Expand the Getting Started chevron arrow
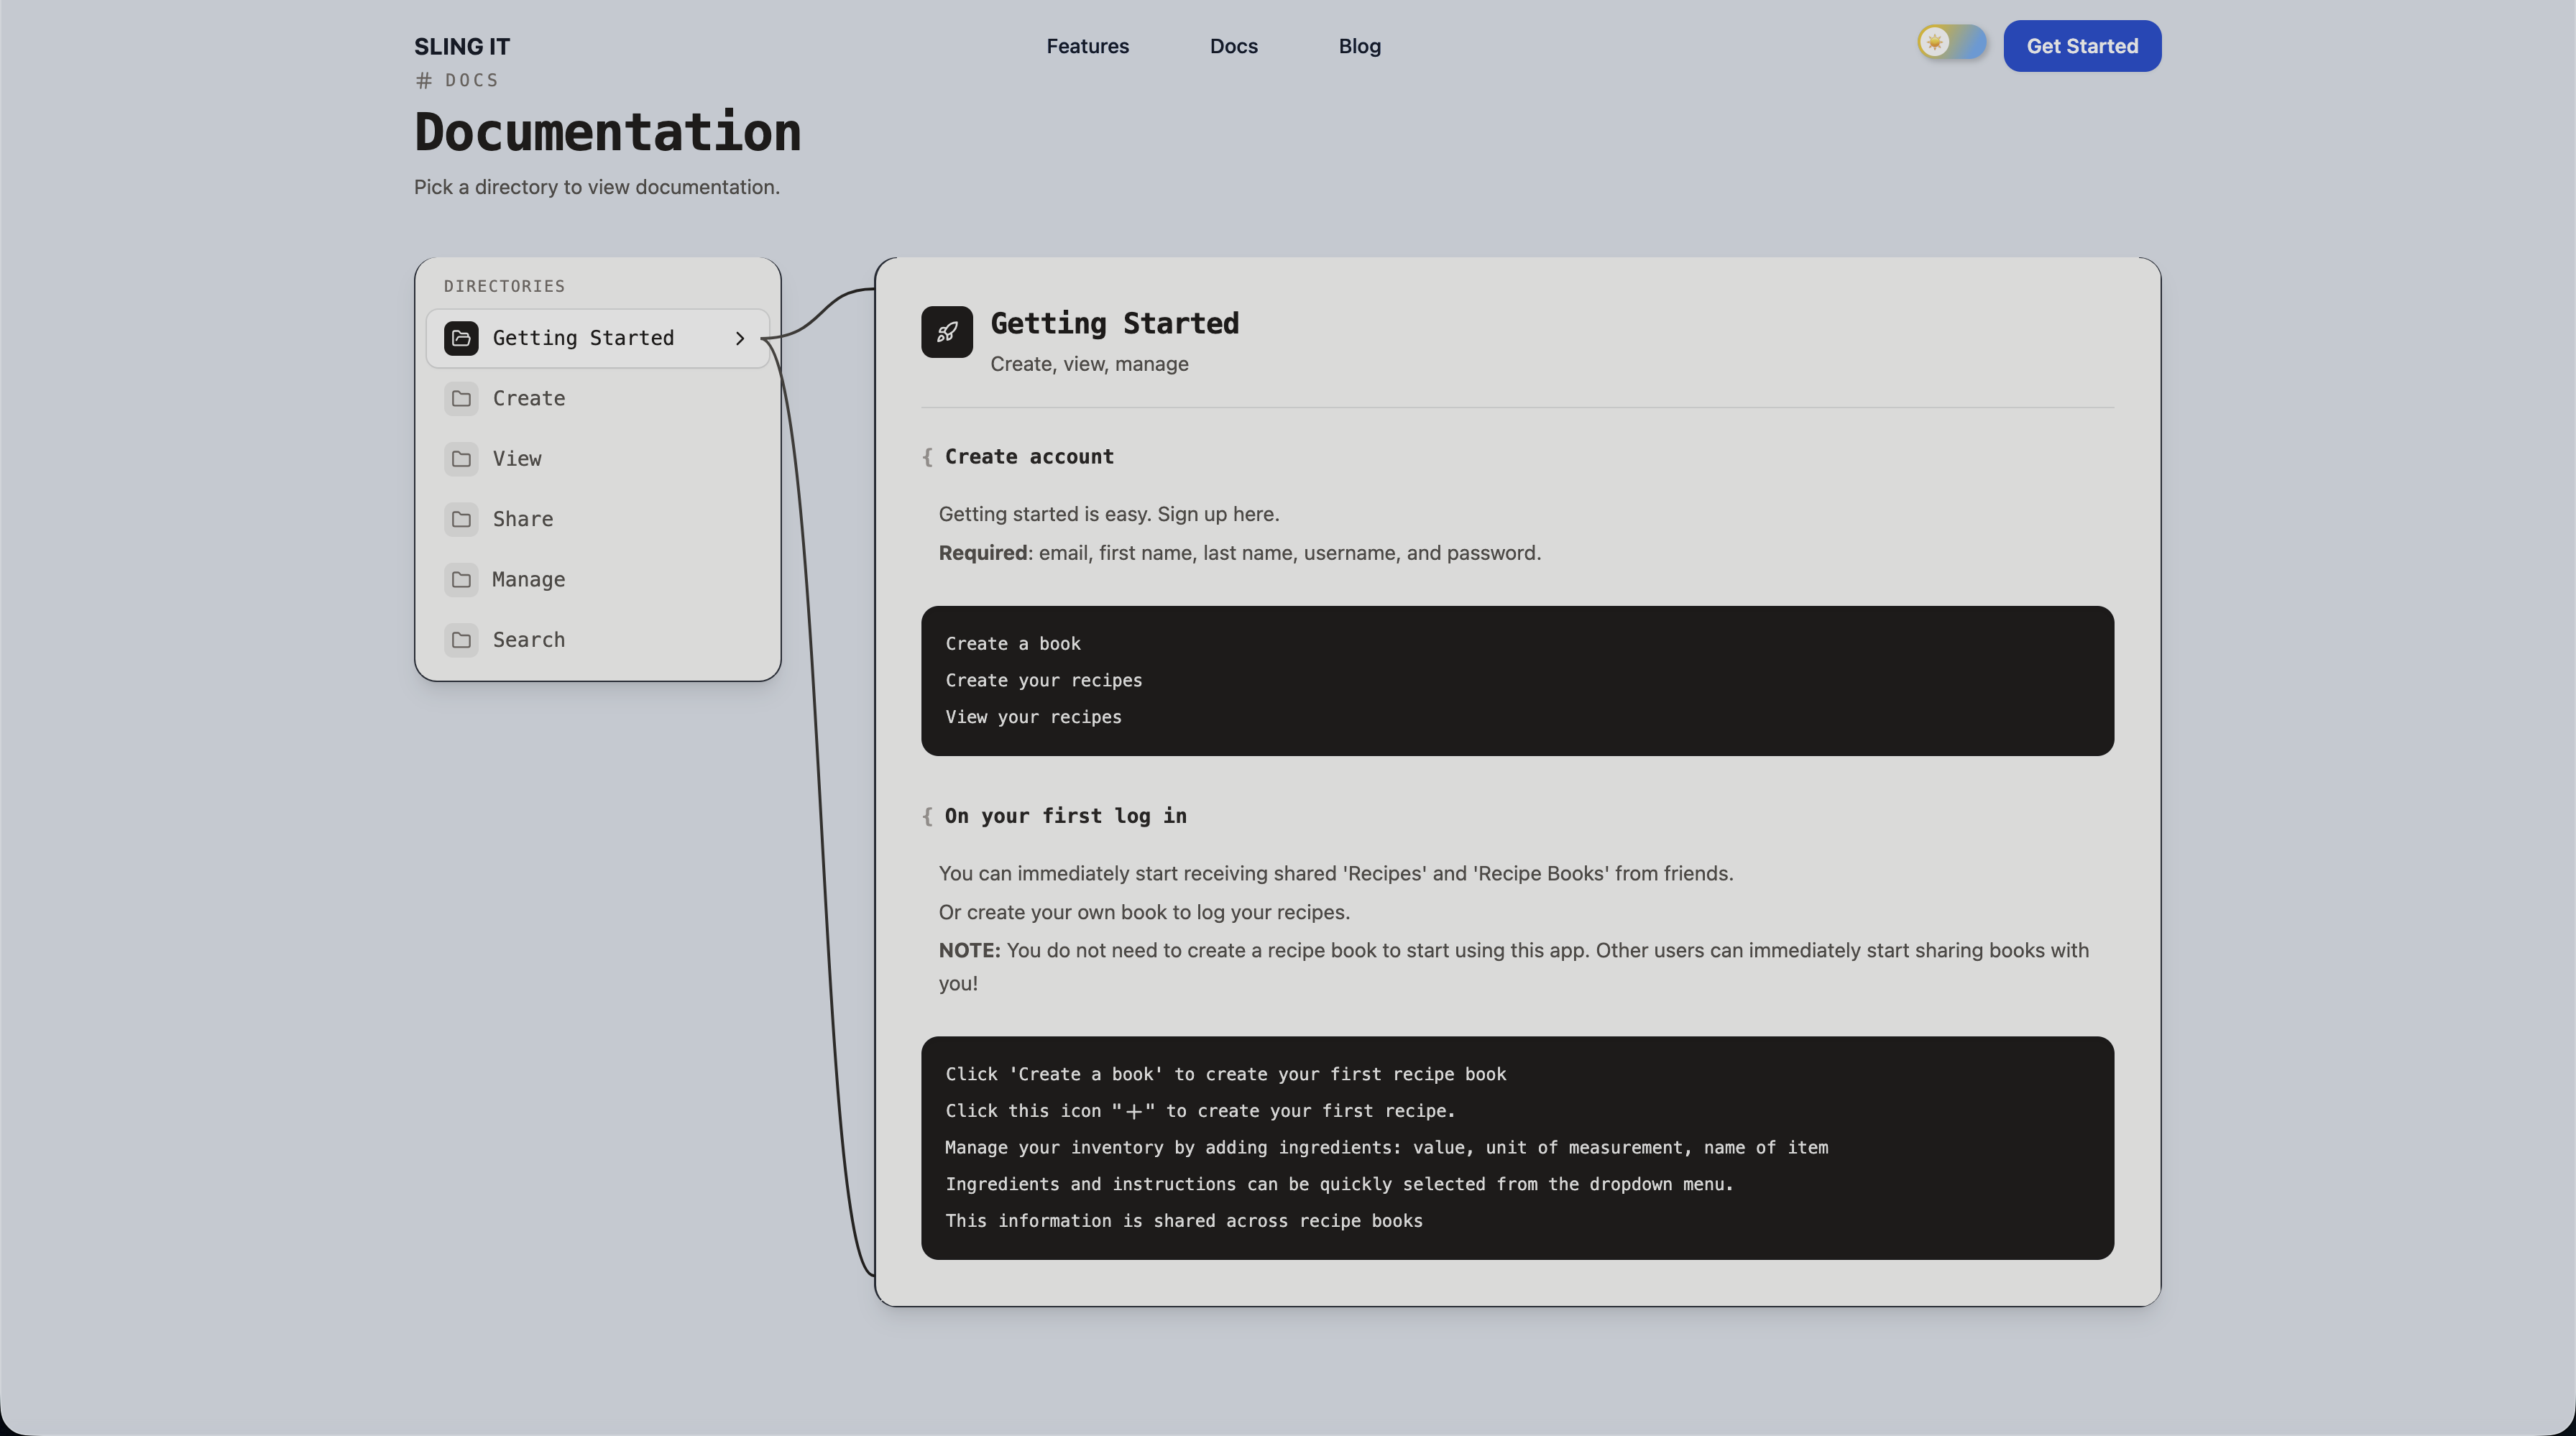Image resolution: width=2576 pixels, height=1436 pixels. [740, 338]
